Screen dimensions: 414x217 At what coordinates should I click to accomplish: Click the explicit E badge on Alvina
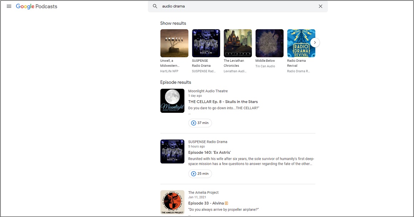[x=226, y=203]
